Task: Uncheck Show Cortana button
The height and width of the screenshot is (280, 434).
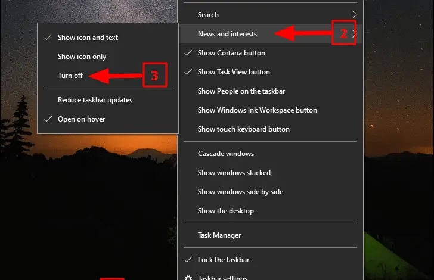Action: click(231, 53)
